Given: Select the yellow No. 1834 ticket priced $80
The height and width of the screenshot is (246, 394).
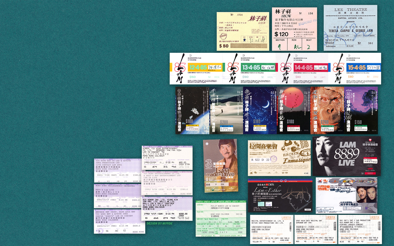Looking at the screenshot, I should click(x=243, y=31).
